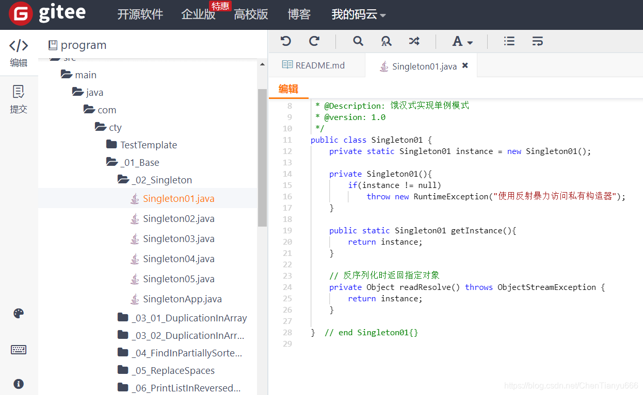643x395 pixels.
Task: Click the getInstance() method declaration line
Action: point(423,231)
